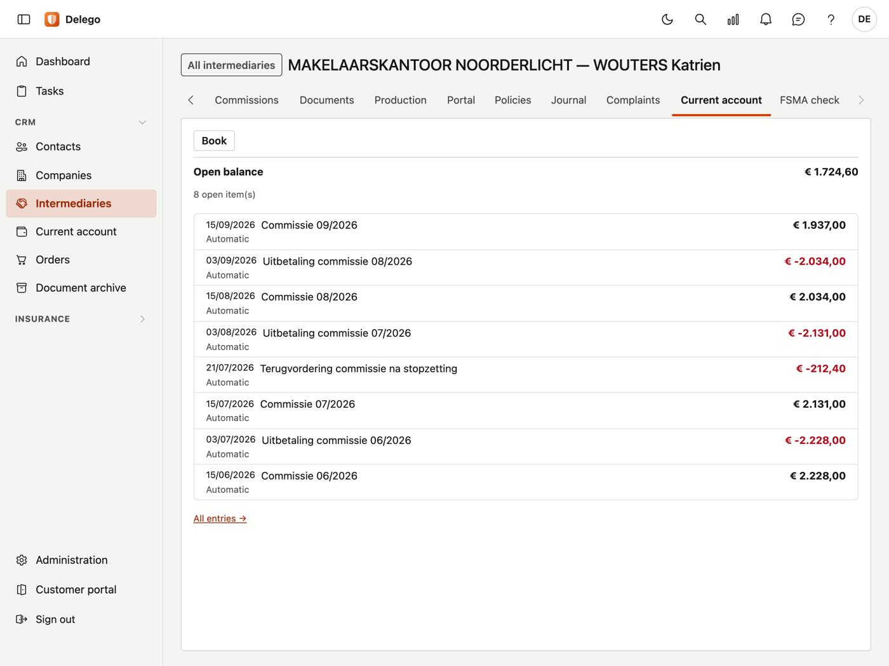
Task: Select Uitbetaling commissie 08/2026 entry
Action: 526,268
